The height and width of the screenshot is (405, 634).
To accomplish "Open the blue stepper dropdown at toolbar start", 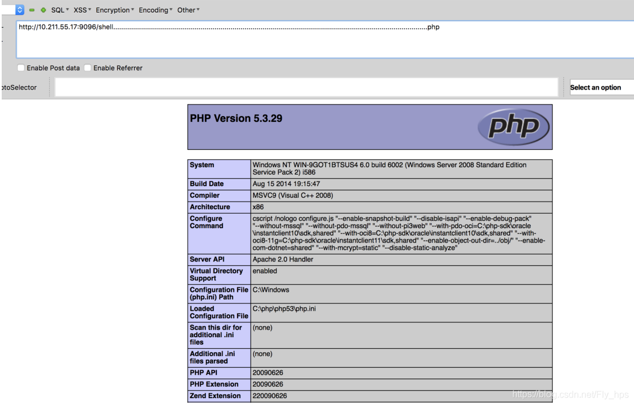I will [20, 10].
